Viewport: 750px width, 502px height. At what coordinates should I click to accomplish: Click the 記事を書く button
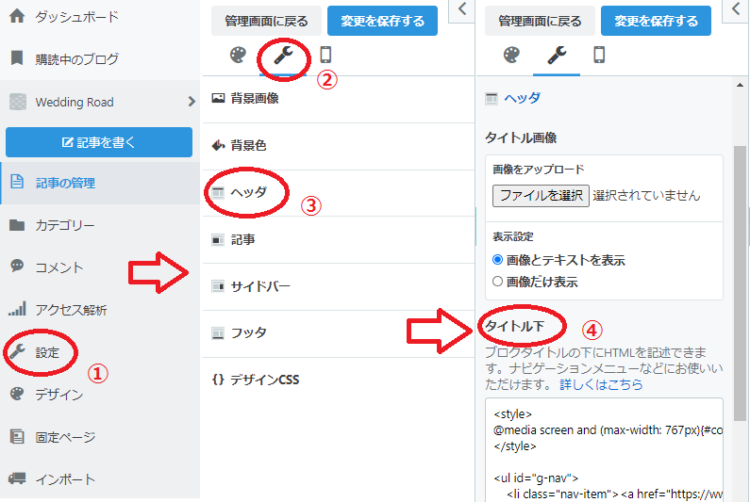pos(99,142)
